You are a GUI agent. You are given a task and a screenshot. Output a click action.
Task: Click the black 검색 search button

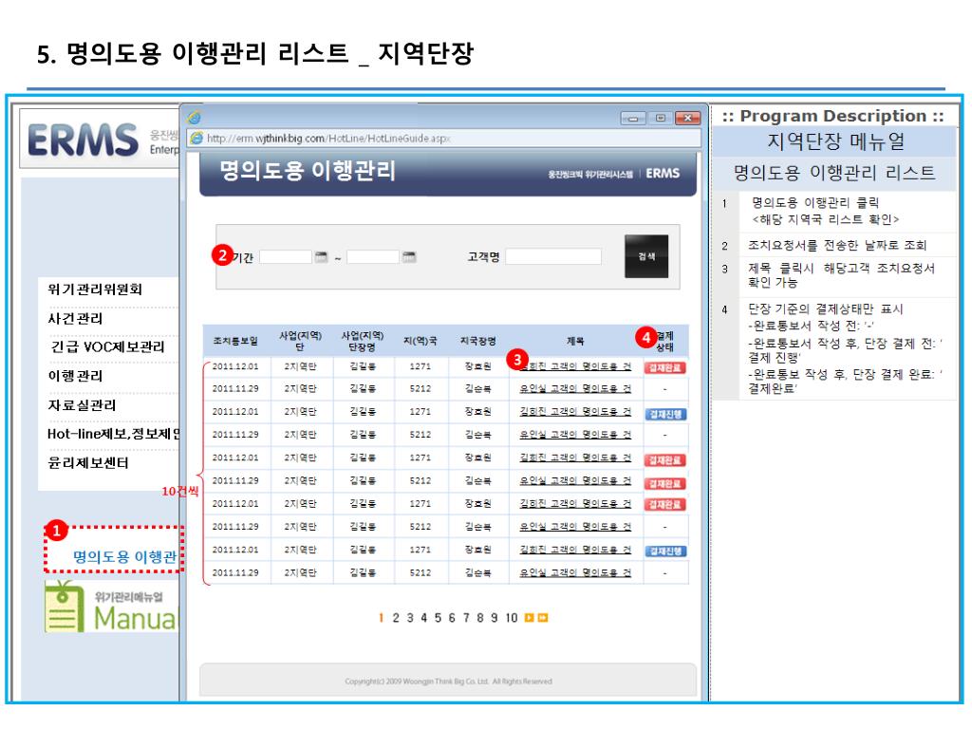[x=646, y=256]
